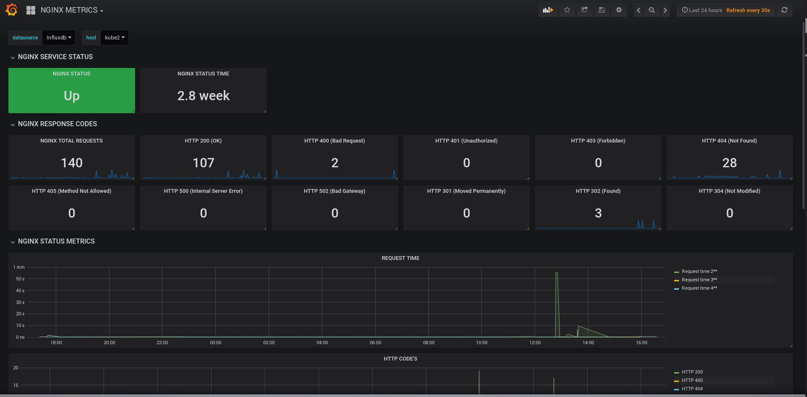Click the HTTP 200 count value 107
807x397 pixels.
click(x=204, y=163)
